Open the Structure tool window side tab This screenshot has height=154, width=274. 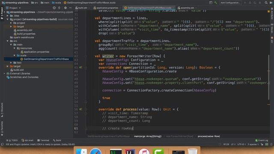pyautogui.click(x=2, y=110)
